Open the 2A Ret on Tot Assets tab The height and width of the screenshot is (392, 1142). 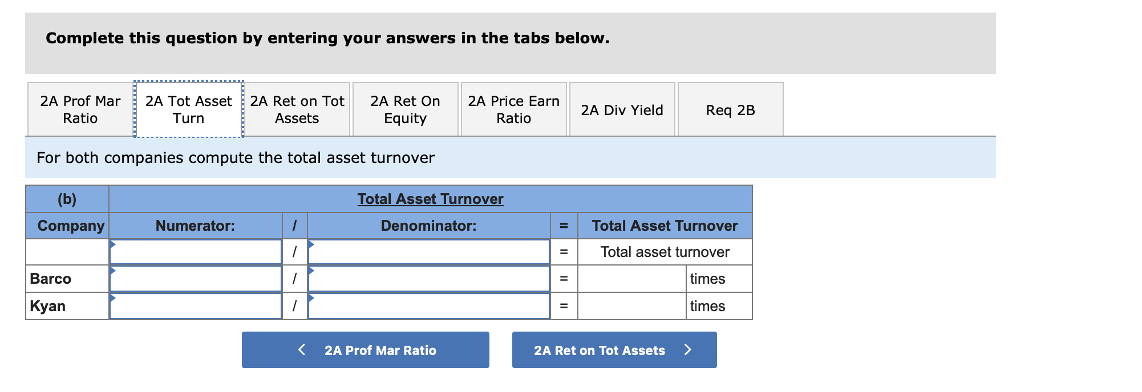pos(297,109)
